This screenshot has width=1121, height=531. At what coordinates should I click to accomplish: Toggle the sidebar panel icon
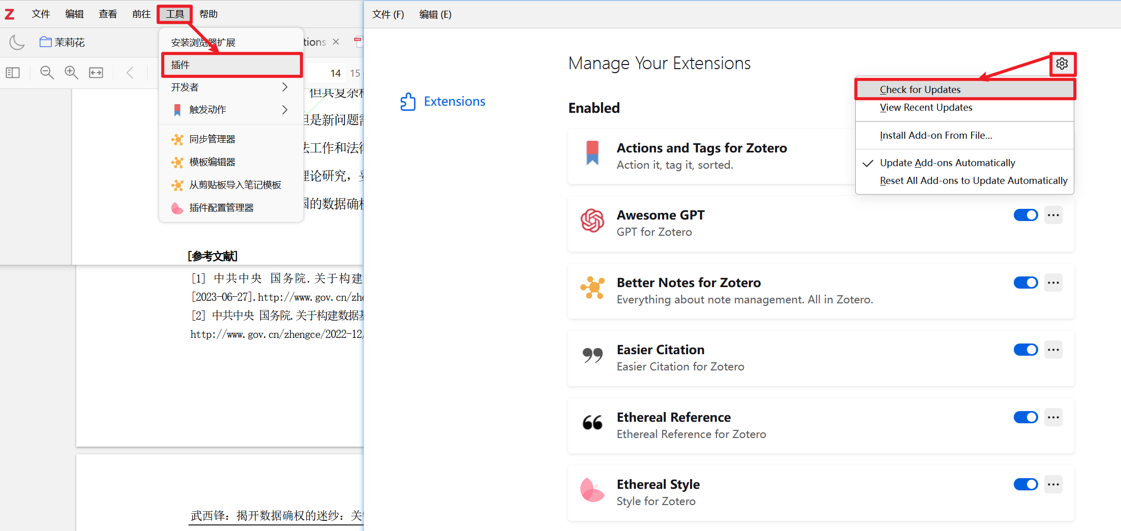tap(13, 73)
